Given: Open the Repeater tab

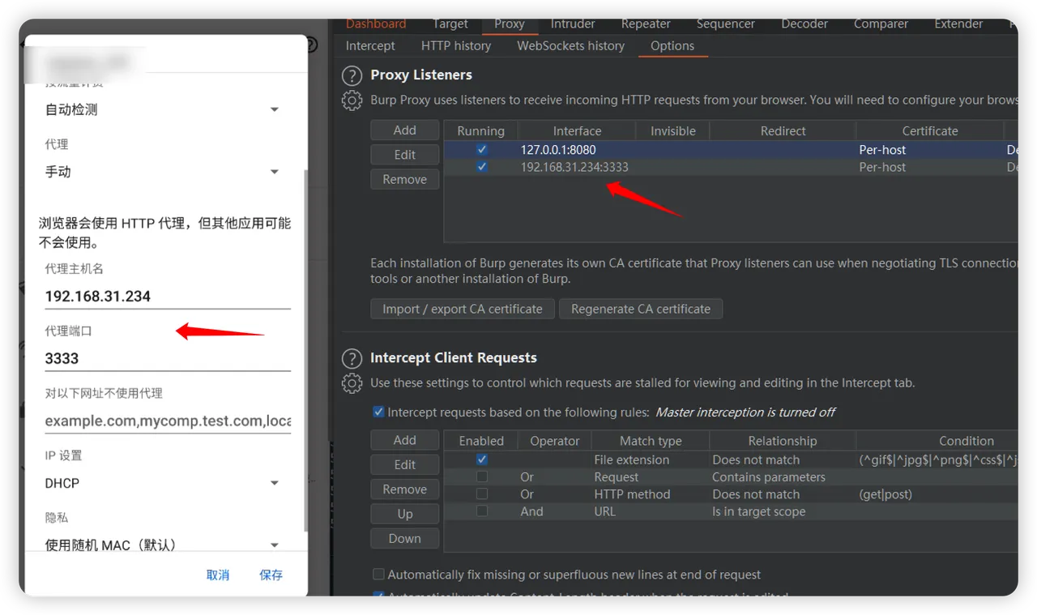Looking at the screenshot, I should [x=646, y=23].
